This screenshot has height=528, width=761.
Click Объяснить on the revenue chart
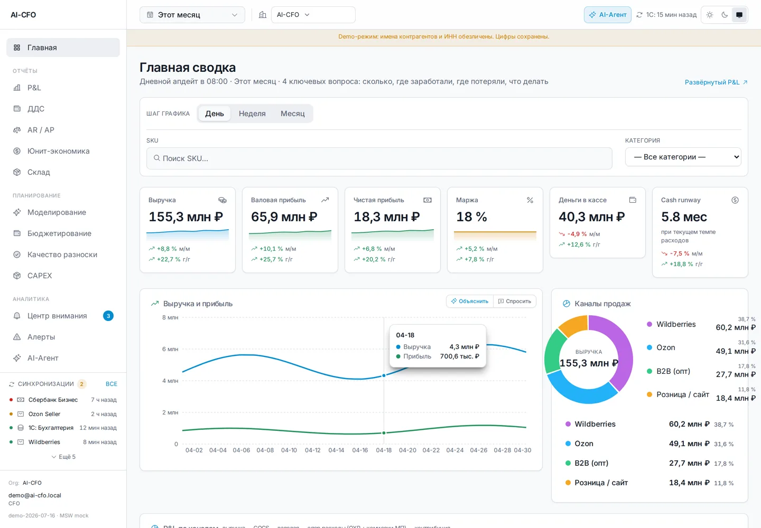coord(470,301)
